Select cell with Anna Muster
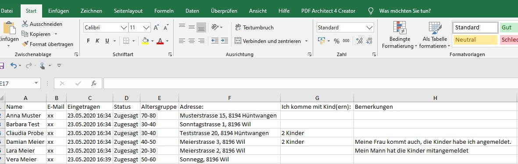518x164 pixels. tap(26, 115)
